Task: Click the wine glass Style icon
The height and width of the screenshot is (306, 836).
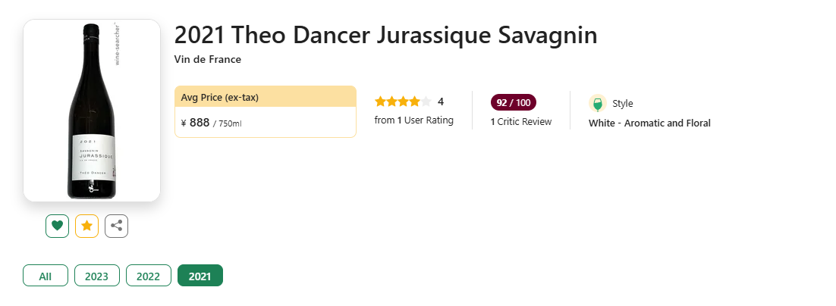Action: (597, 104)
